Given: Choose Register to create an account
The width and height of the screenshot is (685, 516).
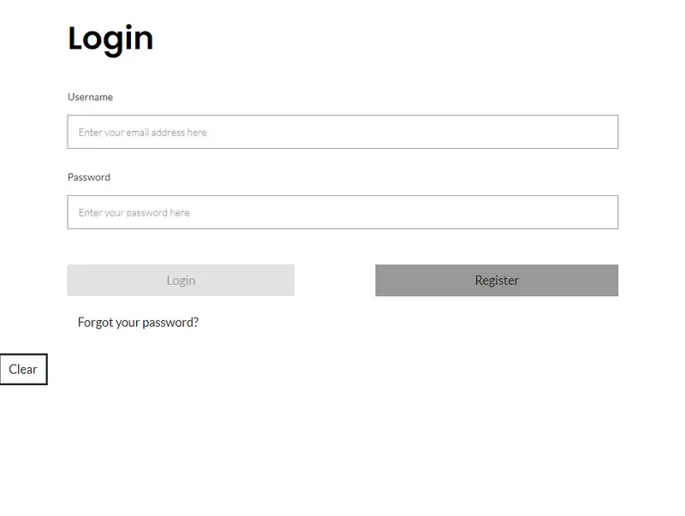Looking at the screenshot, I should tap(497, 281).
